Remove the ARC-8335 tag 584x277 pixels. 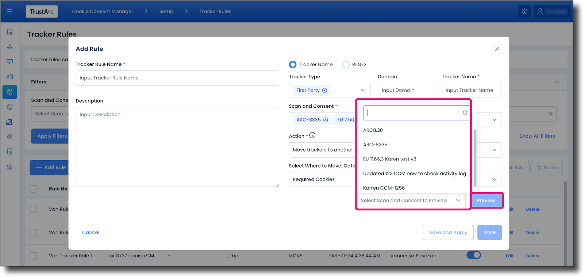click(x=326, y=120)
